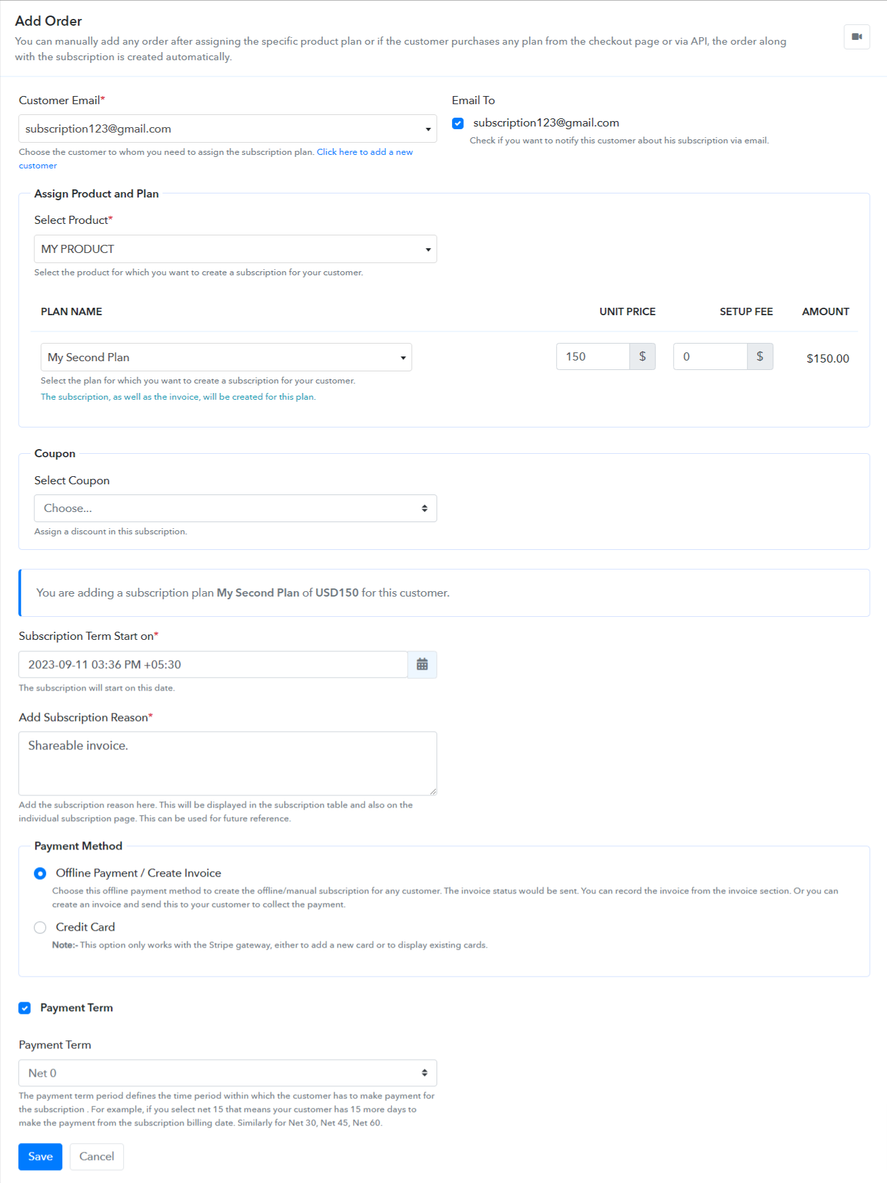
Task: Click the dollar icon beside Setup Fee
Action: (x=760, y=356)
